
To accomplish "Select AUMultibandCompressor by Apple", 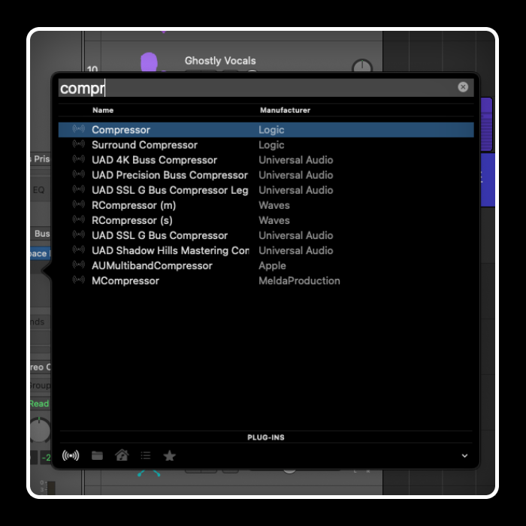I will coord(266,266).
